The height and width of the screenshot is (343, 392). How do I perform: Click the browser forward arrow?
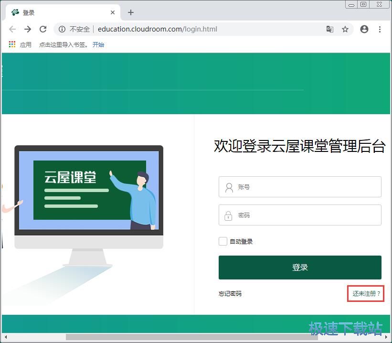(28, 29)
